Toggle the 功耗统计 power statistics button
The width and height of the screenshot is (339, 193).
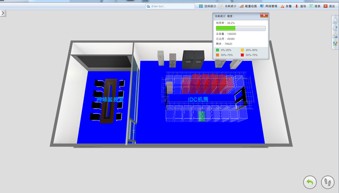(228, 6)
